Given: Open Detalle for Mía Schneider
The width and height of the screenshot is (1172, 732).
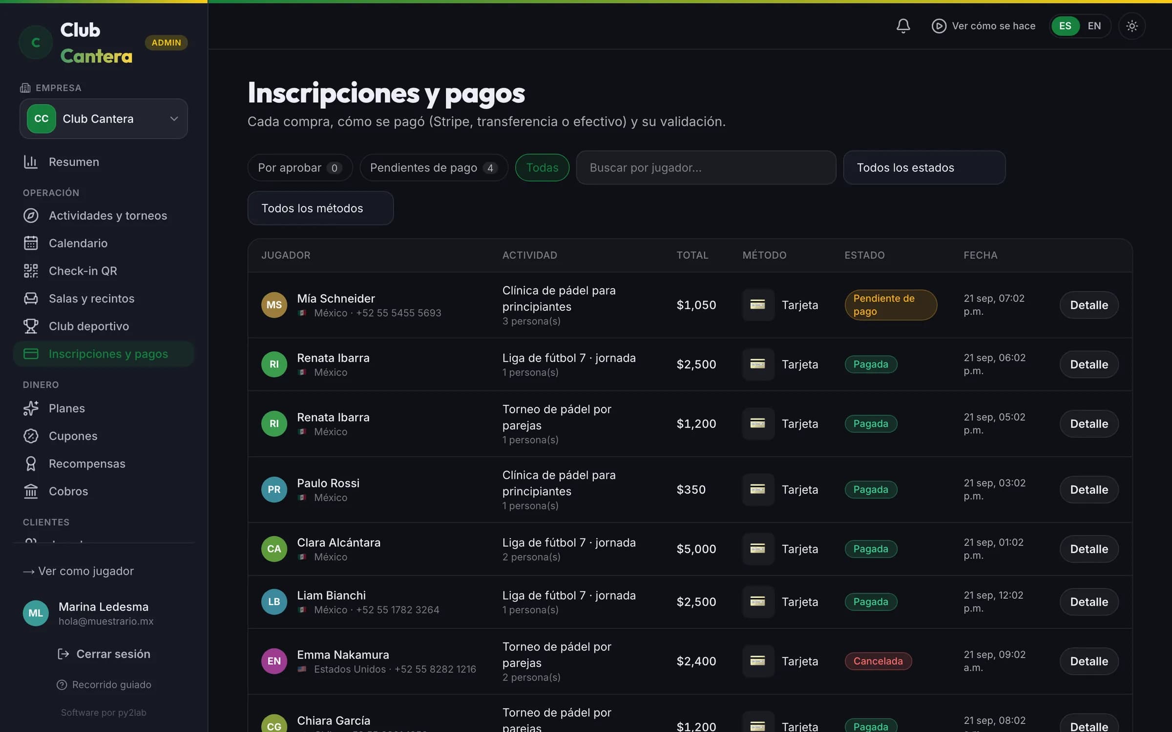Looking at the screenshot, I should 1089,305.
